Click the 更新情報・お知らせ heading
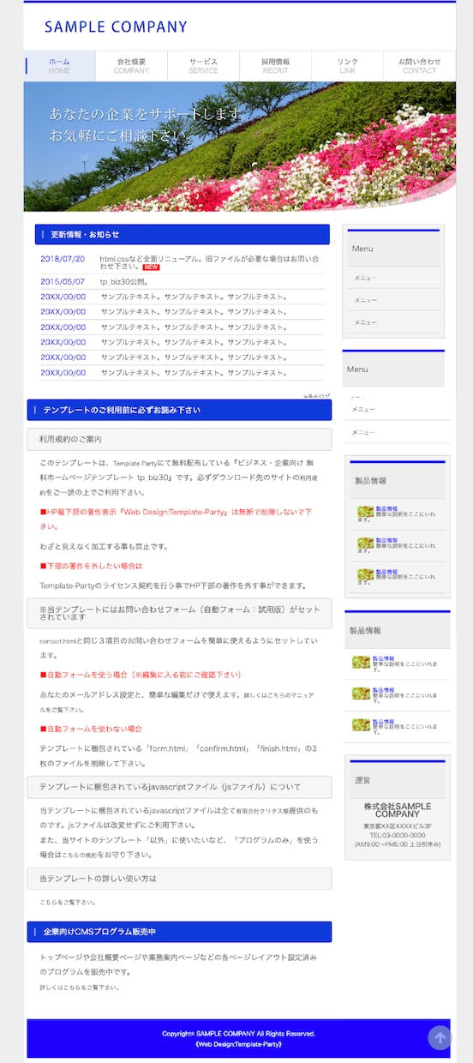473x1063 pixels. tap(182, 235)
